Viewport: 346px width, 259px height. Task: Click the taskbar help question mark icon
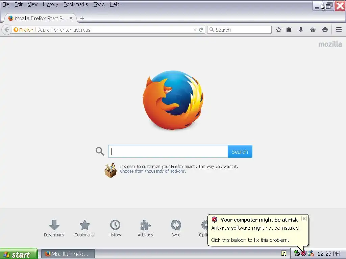pyautogui.click(x=283, y=254)
